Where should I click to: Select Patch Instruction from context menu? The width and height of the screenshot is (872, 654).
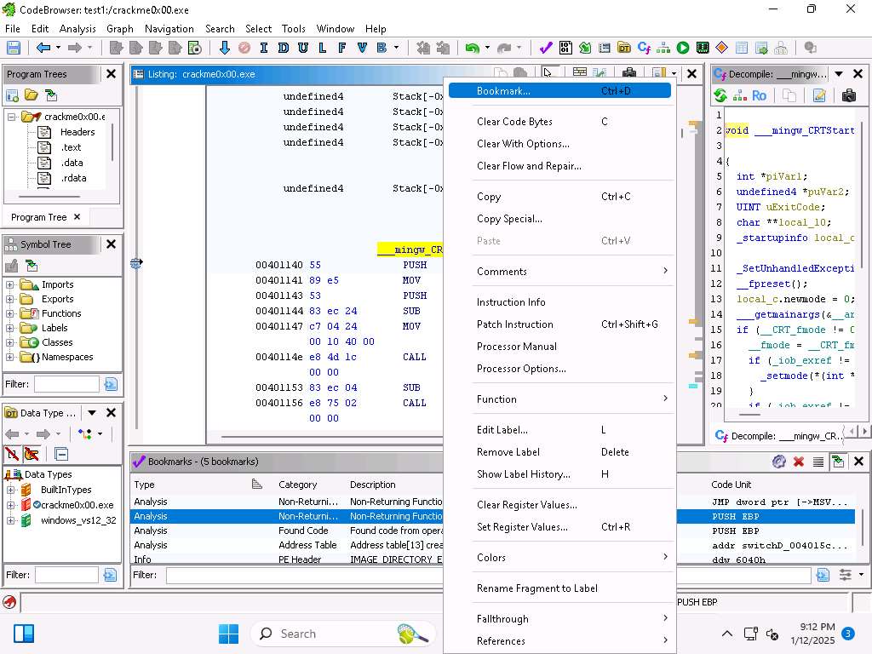pos(514,324)
